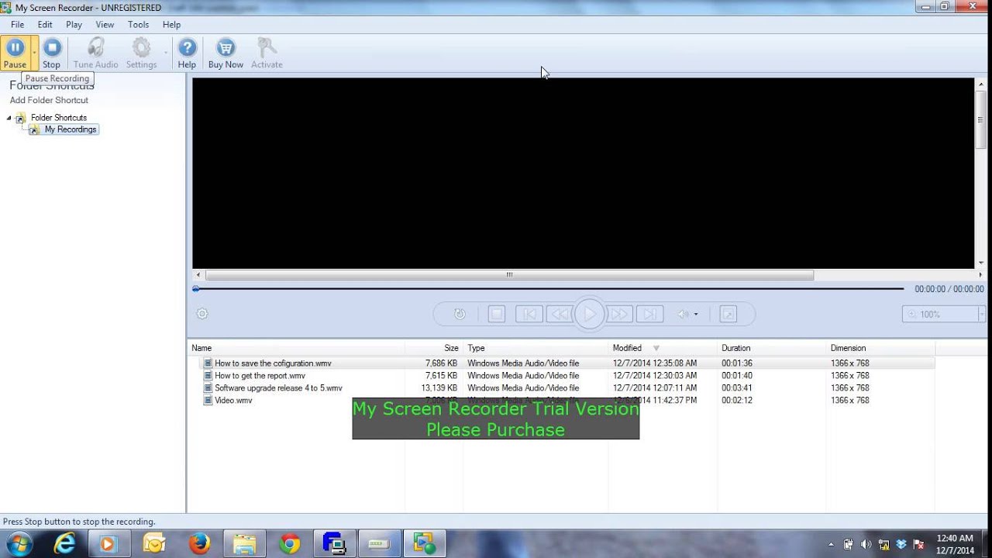Screen dimensions: 992x558
Task: Open the toolbar Help question mark icon
Action: point(187,53)
